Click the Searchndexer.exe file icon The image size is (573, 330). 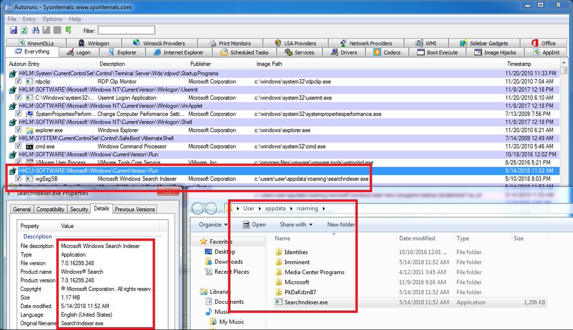(279, 302)
